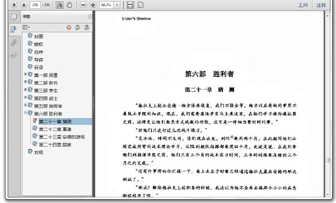This screenshot has width=336, height=203.
Task: Toggle the bookmarks panel icon
Action: 13,30
